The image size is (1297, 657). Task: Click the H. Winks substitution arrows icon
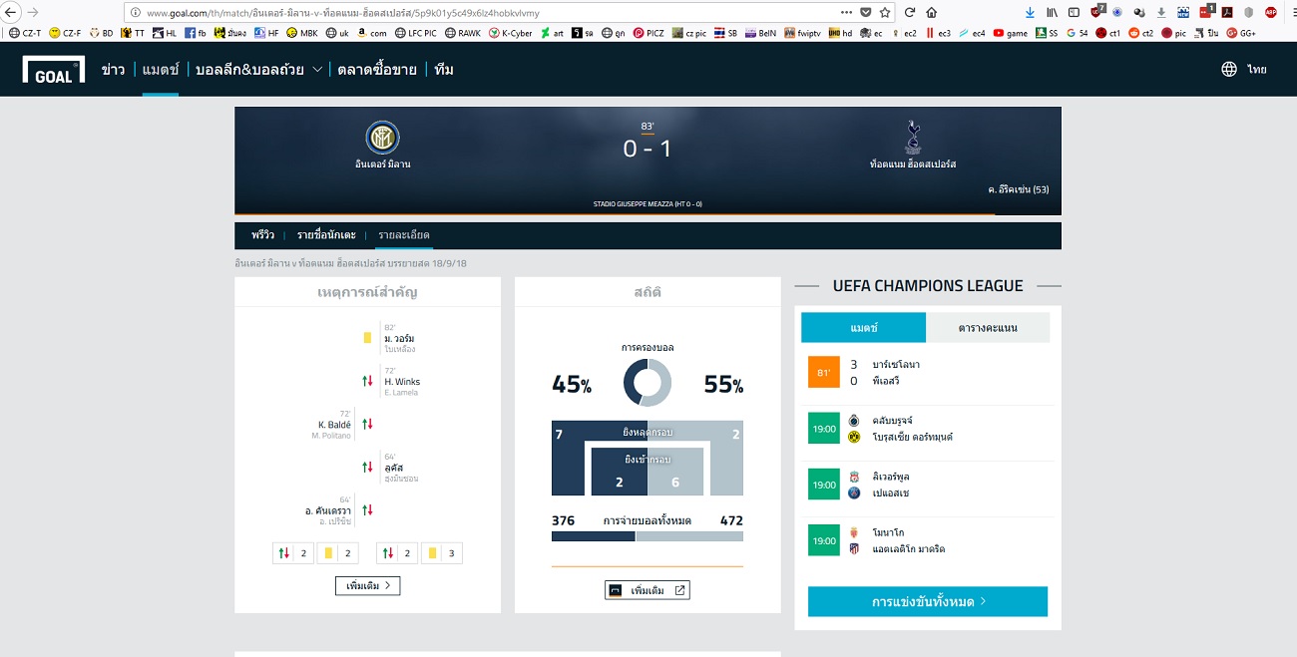point(367,381)
